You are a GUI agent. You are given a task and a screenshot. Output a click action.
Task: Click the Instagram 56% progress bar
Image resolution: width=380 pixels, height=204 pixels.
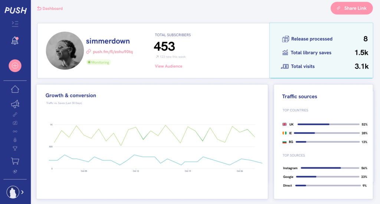tap(330, 168)
